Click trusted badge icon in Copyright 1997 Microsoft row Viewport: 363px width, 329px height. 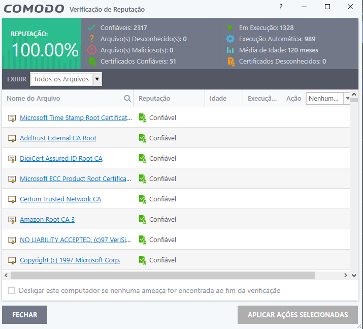click(142, 260)
